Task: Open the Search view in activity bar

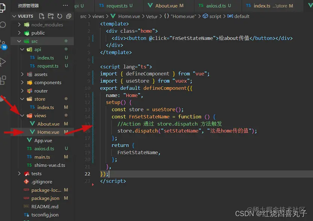Action: coord(3,25)
